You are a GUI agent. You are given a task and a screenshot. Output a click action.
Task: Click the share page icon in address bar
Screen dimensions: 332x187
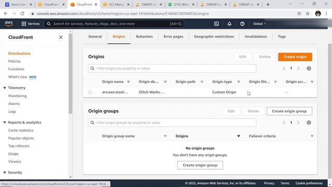coord(299,14)
